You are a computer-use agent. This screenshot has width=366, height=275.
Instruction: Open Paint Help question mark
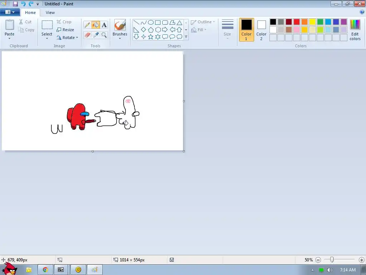point(362,12)
